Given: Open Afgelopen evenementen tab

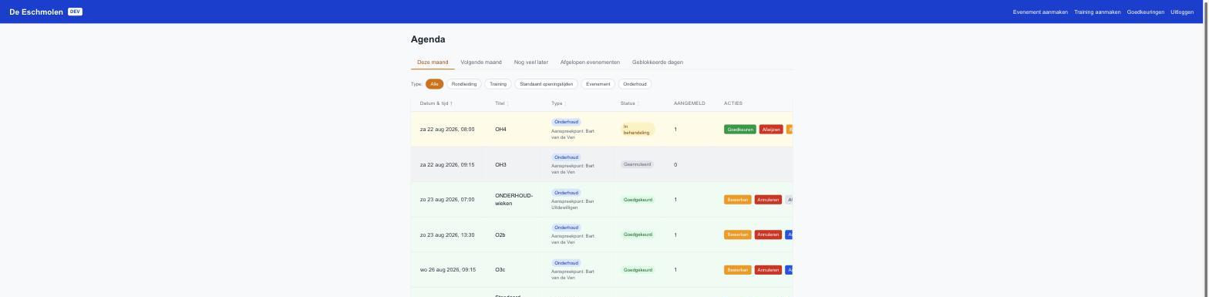Looking at the screenshot, I should click(590, 62).
